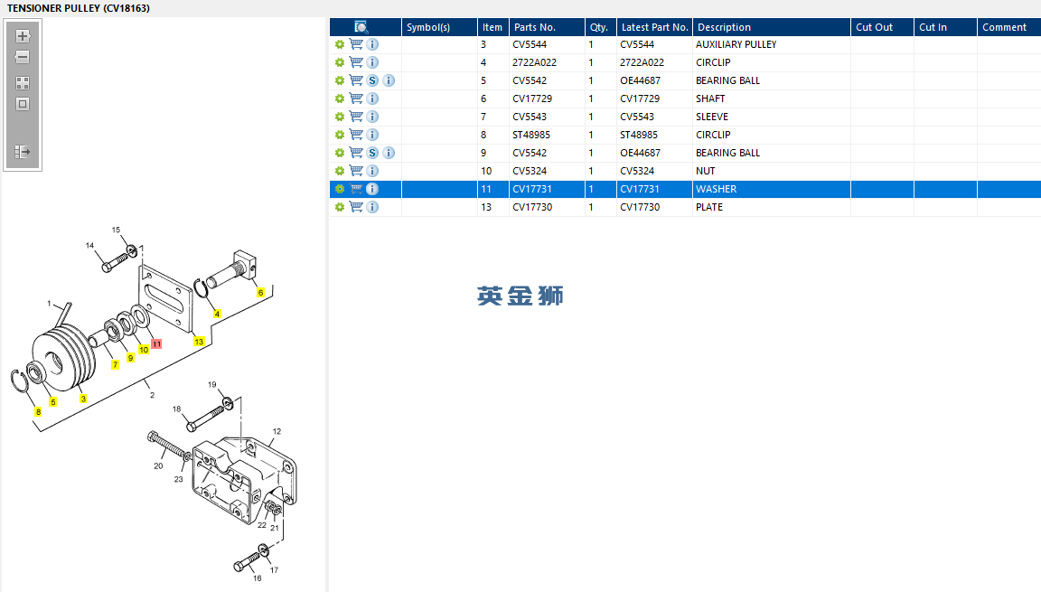Add item 9 BEARING BALL to cart

(357, 153)
